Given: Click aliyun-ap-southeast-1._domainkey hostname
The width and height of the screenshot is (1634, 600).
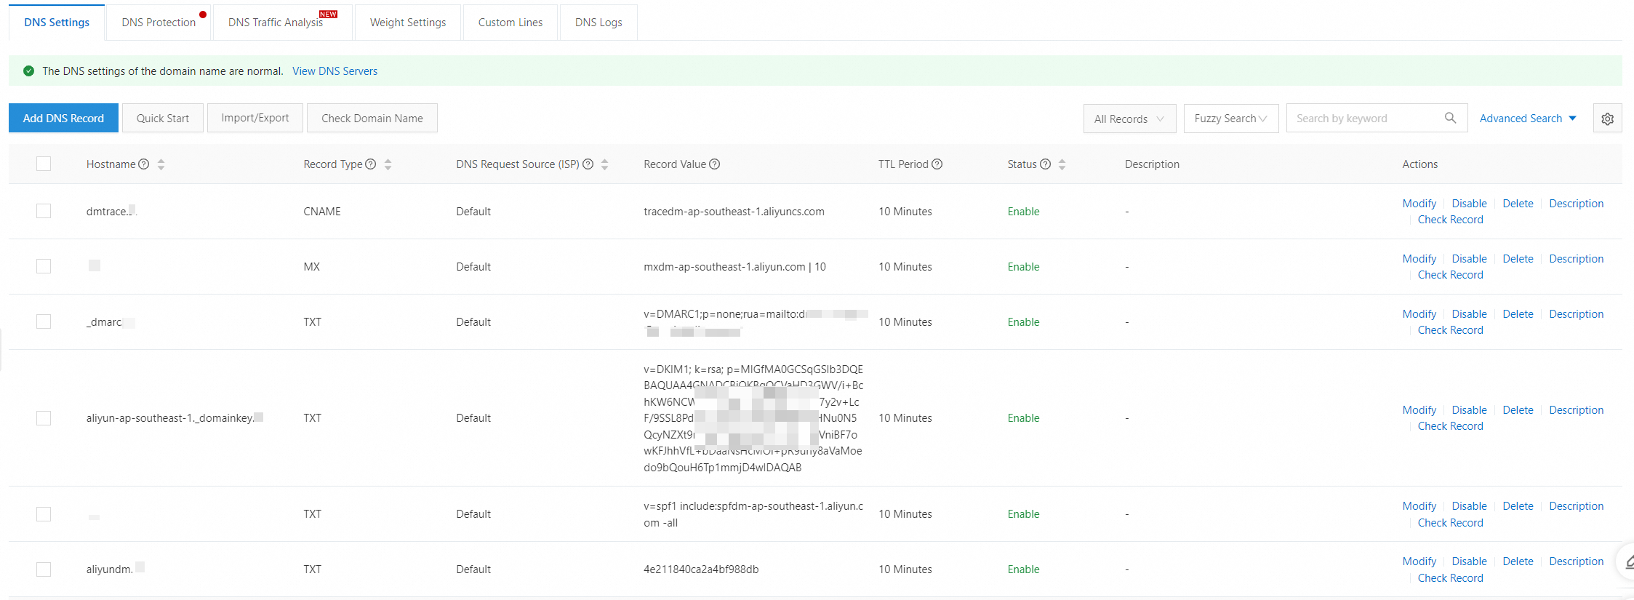Looking at the screenshot, I should [x=175, y=418].
